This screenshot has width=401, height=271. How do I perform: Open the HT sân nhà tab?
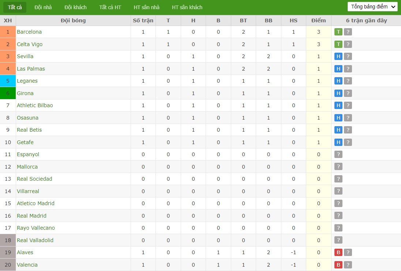tap(147, 7)
